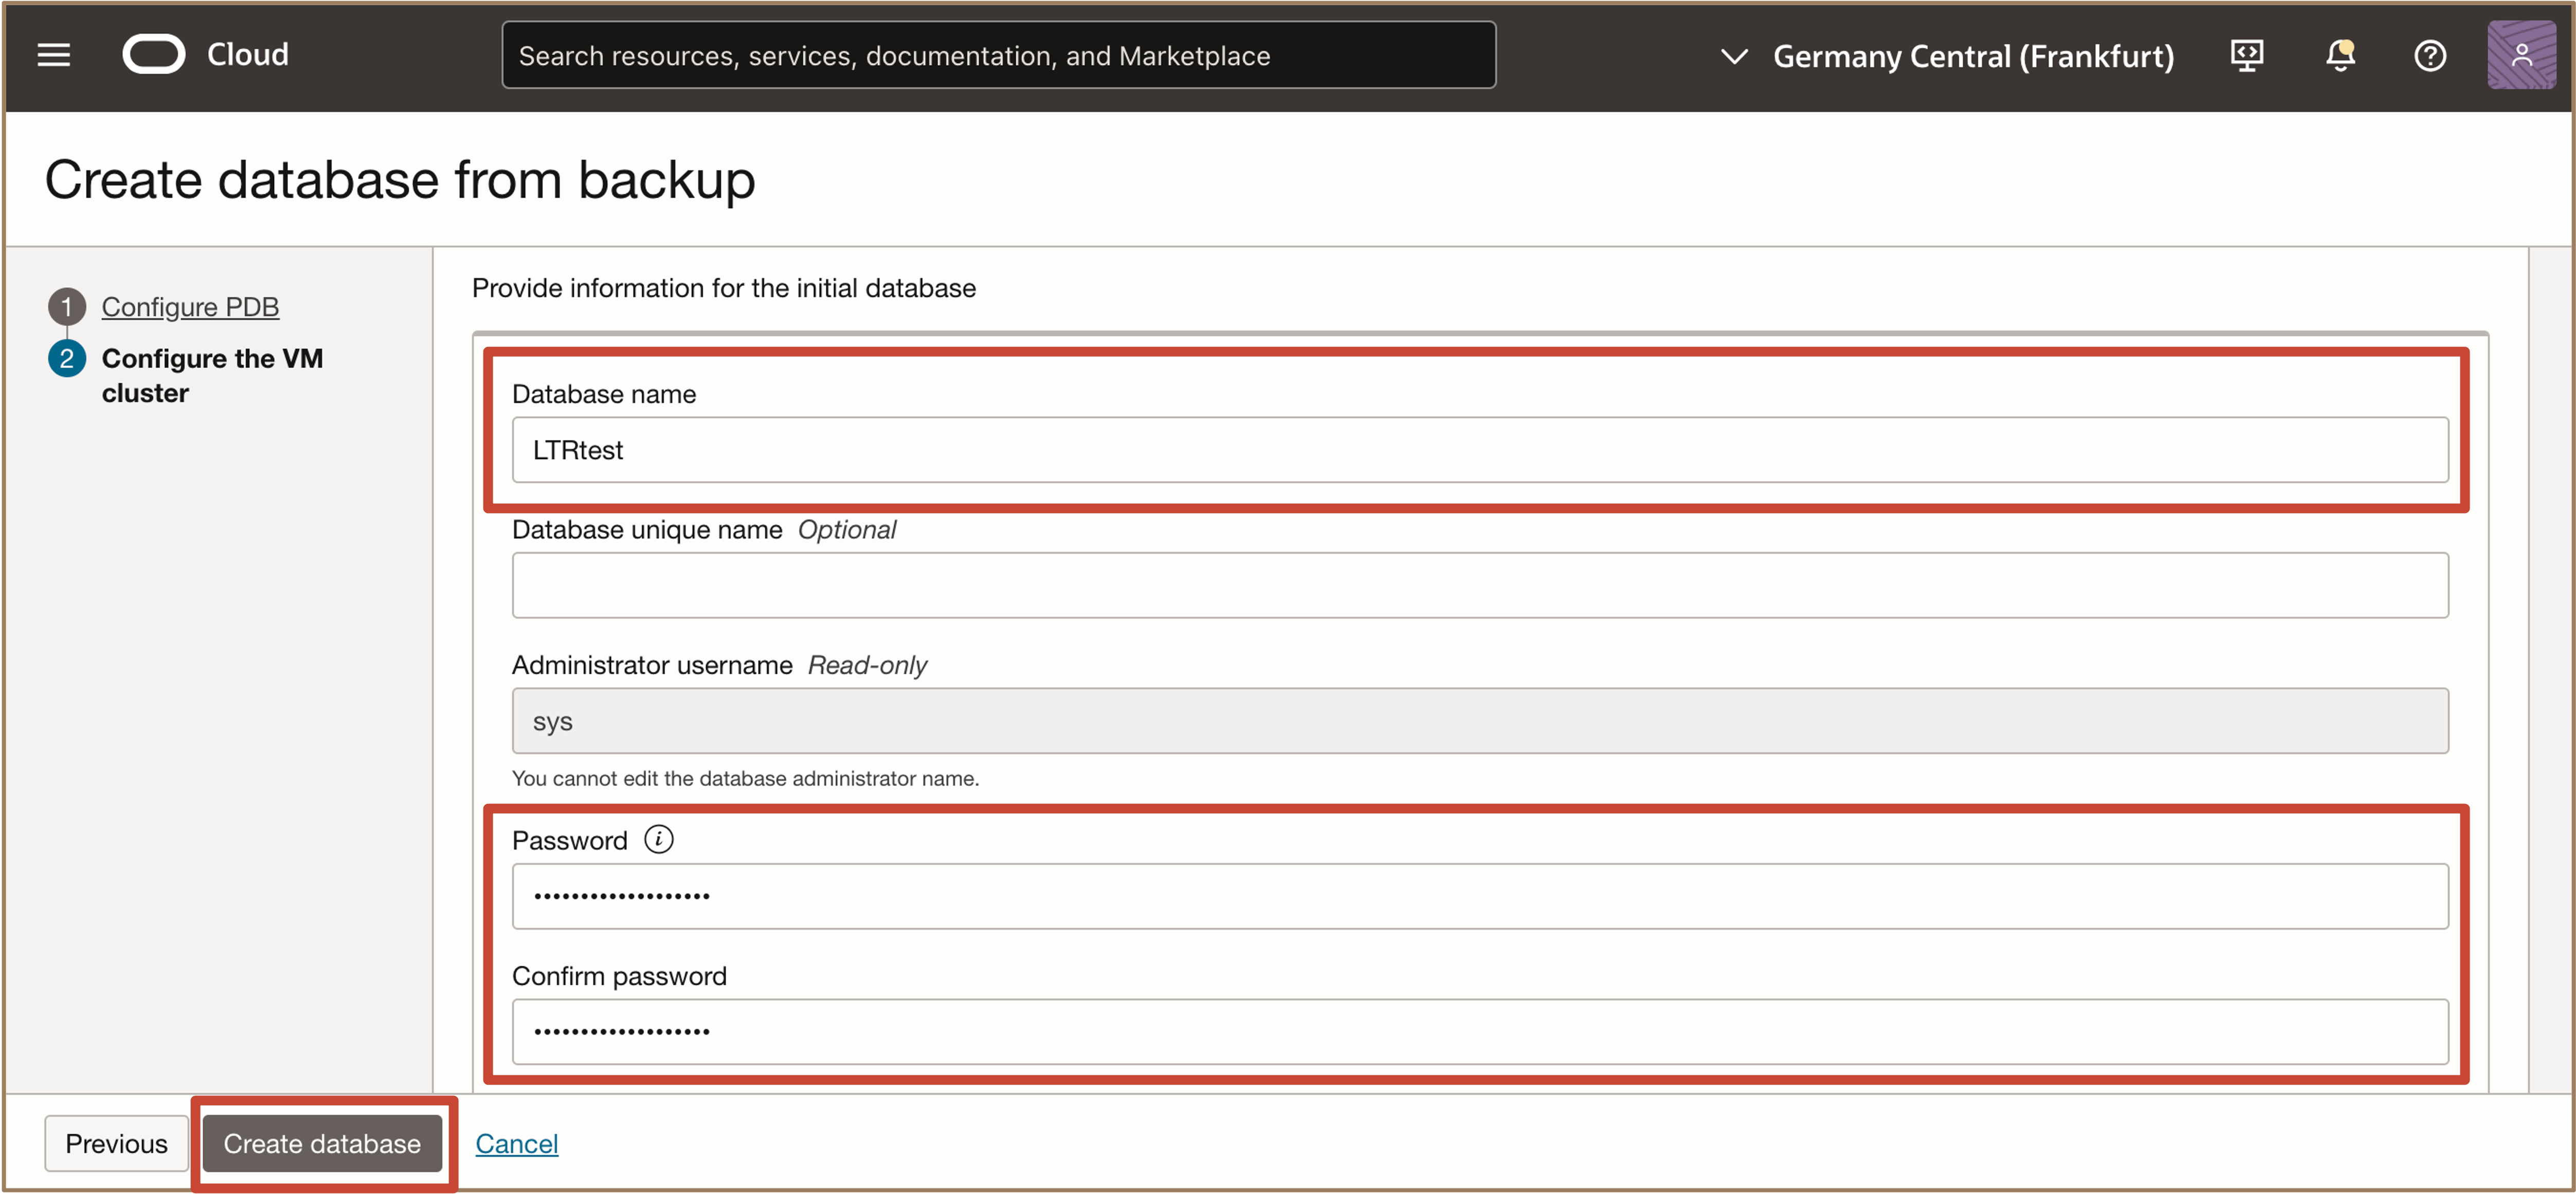2576x1194 pixels.
Task: Open the notifications bell
Action: coord(2340,55)
